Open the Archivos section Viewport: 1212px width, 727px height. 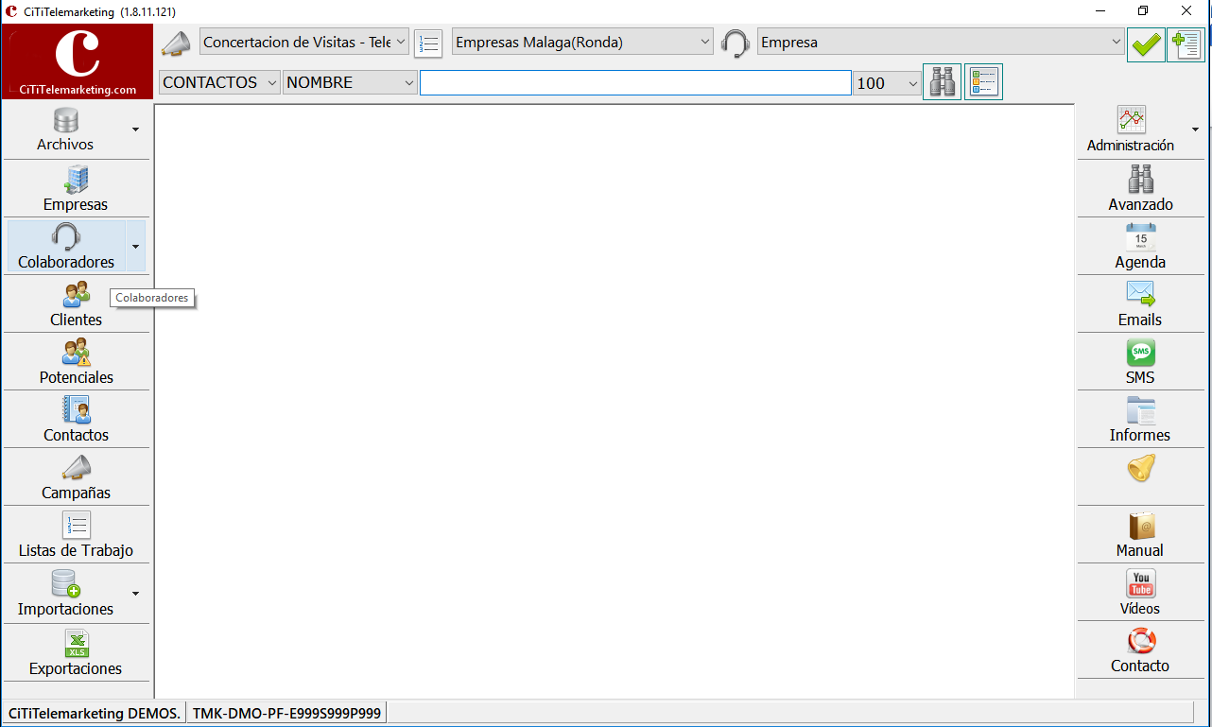(x=65, y=130)
